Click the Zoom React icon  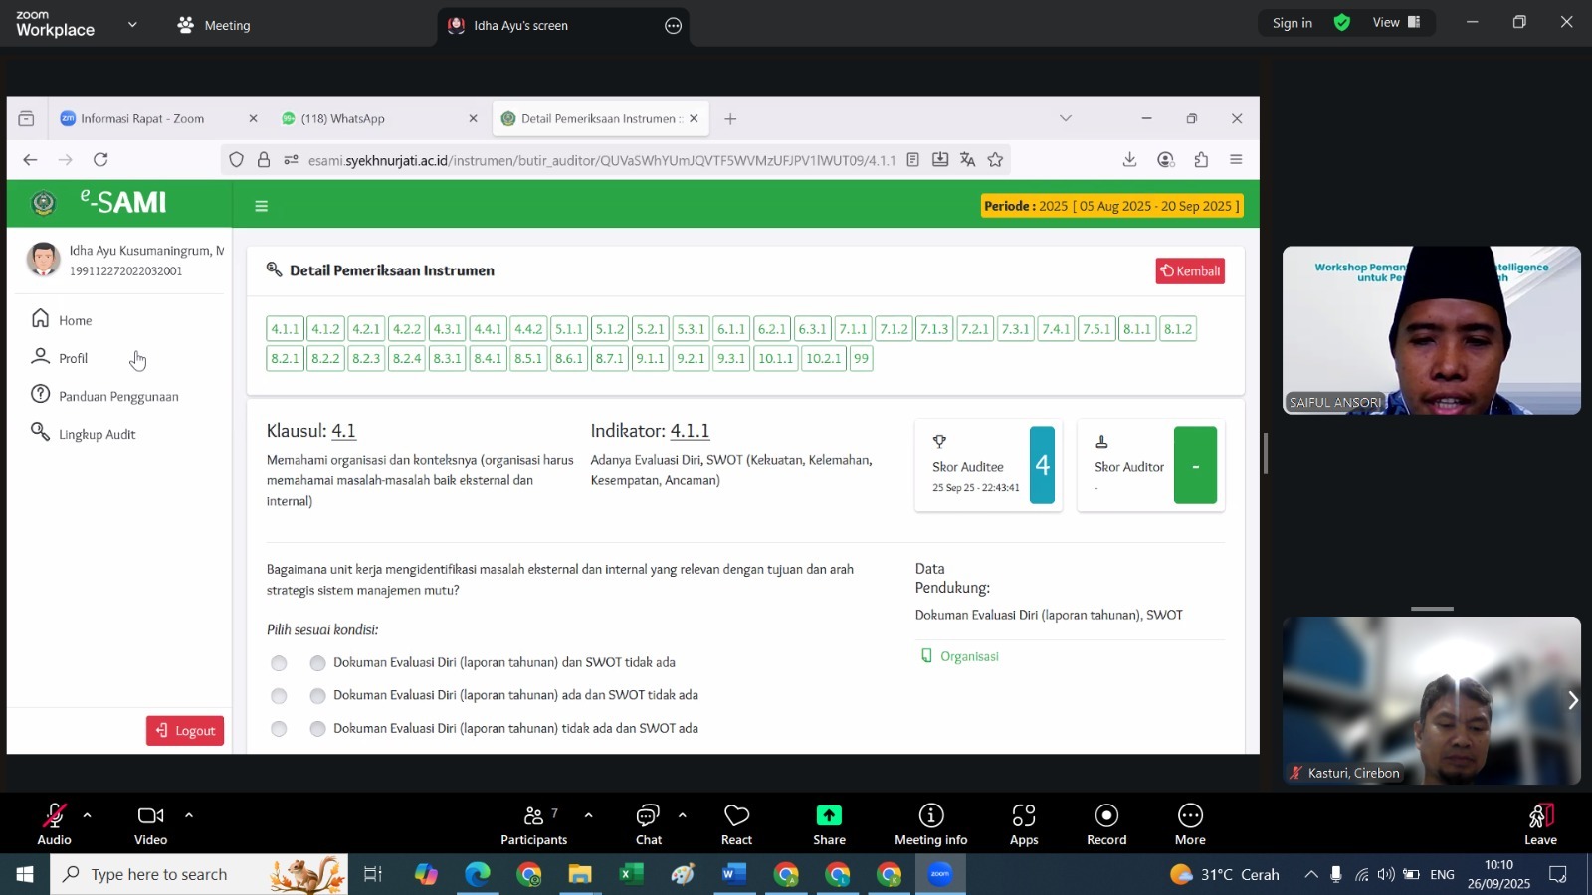[736, 816]
